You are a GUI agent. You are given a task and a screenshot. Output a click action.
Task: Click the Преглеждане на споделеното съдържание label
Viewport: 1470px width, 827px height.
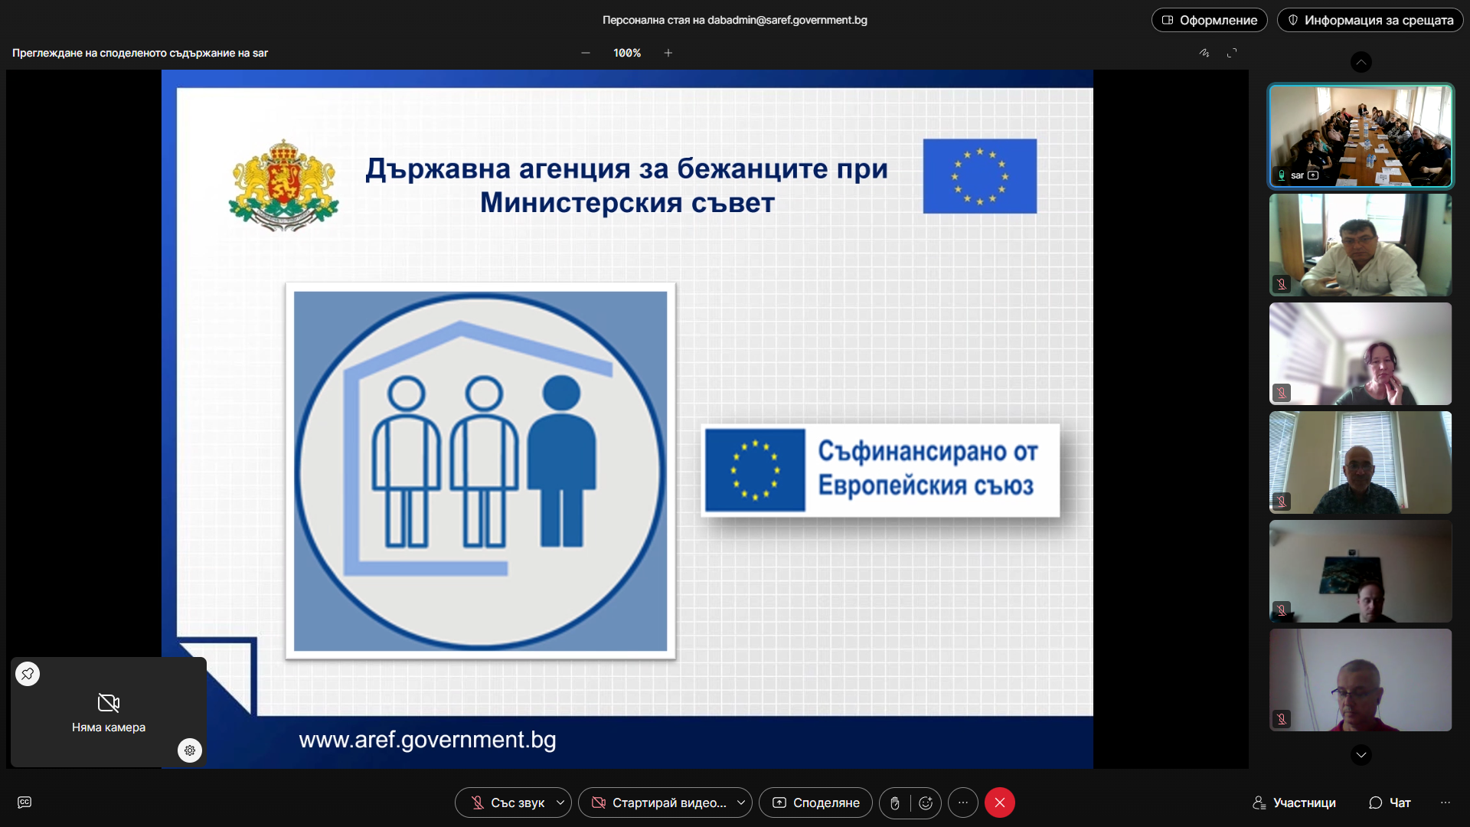[140, 53]
